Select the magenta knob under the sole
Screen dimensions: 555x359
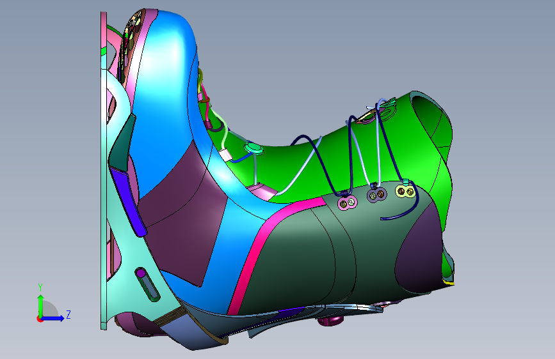(330, 321)
